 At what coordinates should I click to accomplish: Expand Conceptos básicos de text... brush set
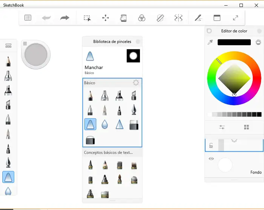(108, 152)
